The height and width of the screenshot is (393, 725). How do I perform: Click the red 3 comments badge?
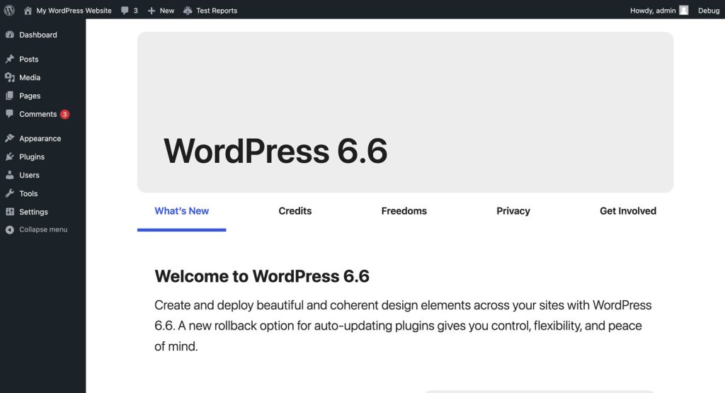click(64, 114)
